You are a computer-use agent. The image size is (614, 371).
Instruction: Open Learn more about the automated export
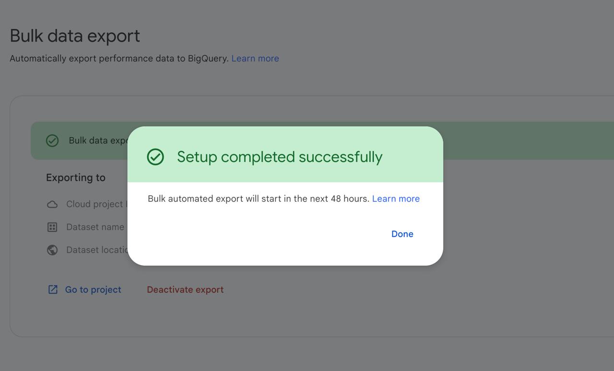coord(396,198)
